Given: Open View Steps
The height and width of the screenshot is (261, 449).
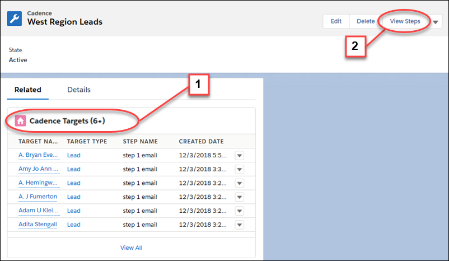Looking at the screenshot, I should point(405,21).
